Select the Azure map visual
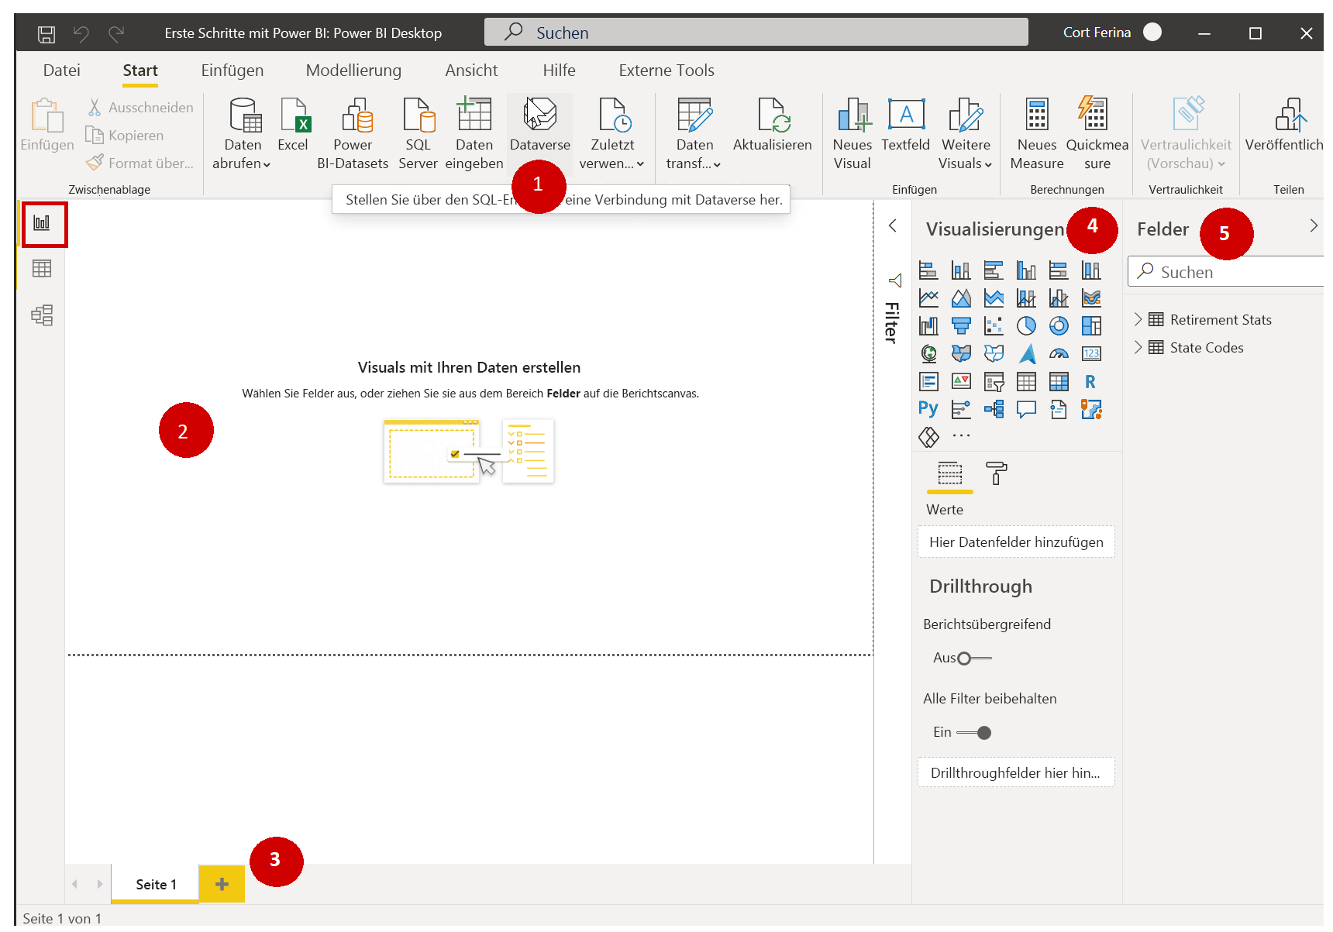The width and height of the screenshot is (1333, 932). click(x=1026, y=354)
